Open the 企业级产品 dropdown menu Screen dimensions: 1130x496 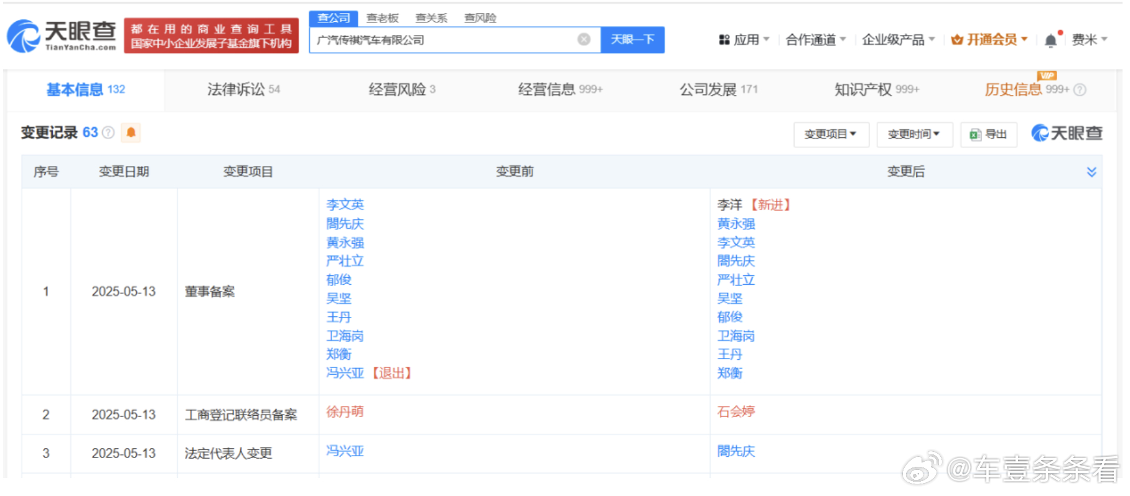[x=899, y=40]
